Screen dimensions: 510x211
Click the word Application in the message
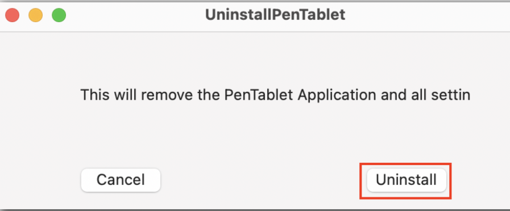[x=337, y=95]
